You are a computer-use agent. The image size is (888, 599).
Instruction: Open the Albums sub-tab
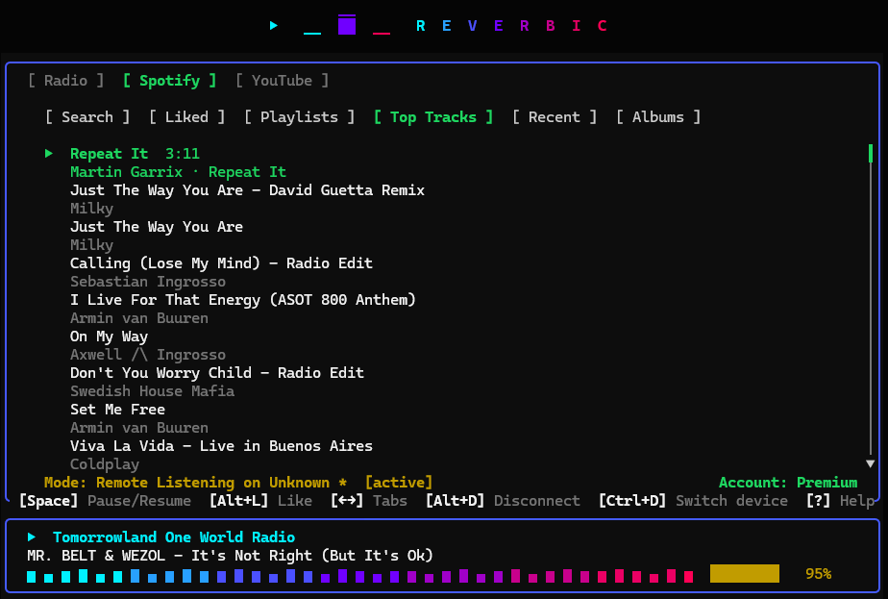pyautogui.click(x=658, y=117)
